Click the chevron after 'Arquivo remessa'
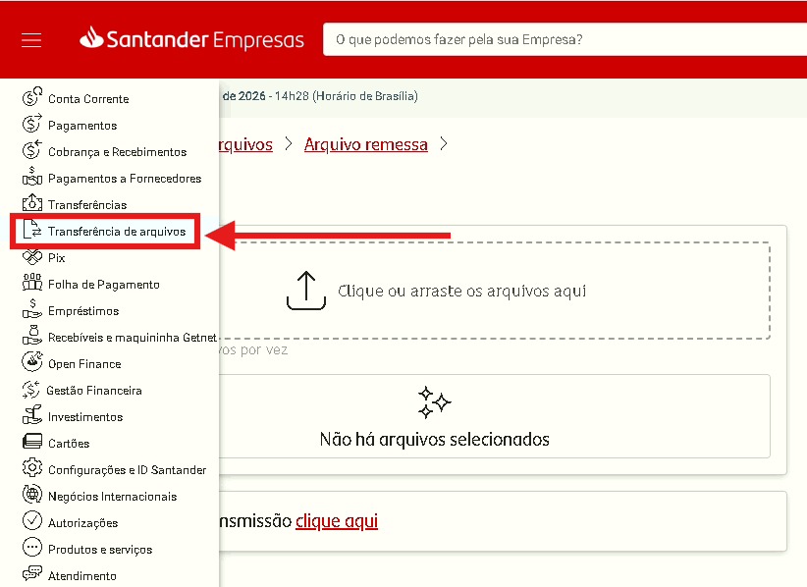This screenshot has height=587, width=807. tap(444, 144)
